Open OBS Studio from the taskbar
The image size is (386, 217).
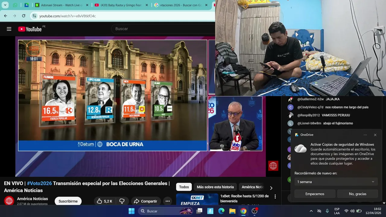[x=255, y=211]
